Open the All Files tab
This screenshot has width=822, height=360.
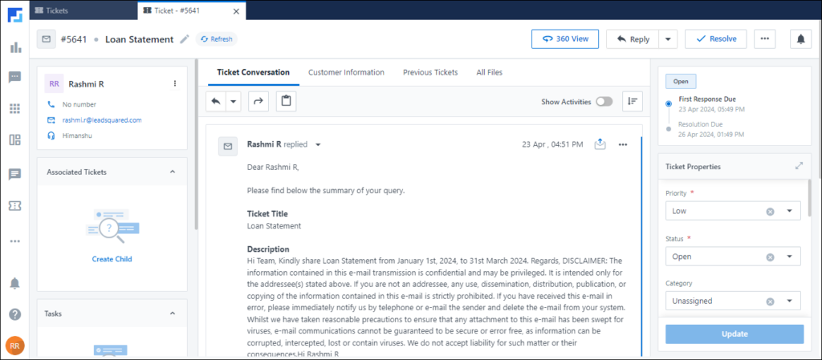pyautogui.click(x=489, y=72)
